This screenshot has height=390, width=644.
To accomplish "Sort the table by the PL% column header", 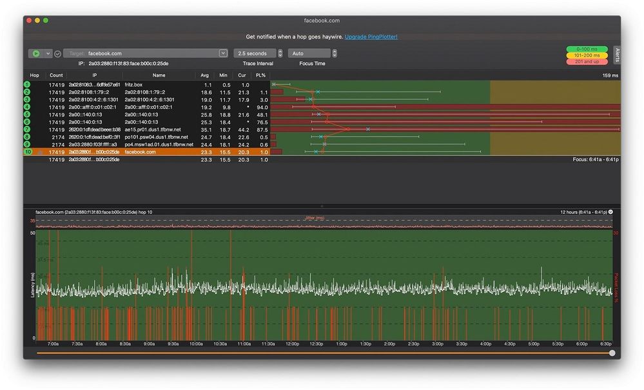I will 260,75.
